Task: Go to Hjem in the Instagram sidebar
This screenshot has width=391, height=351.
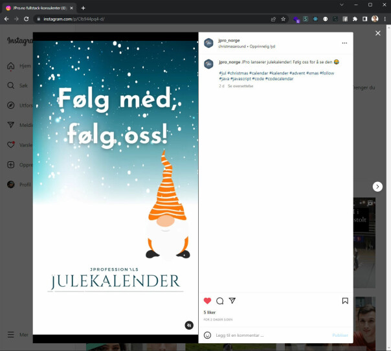Action: [x=19, y=66]
